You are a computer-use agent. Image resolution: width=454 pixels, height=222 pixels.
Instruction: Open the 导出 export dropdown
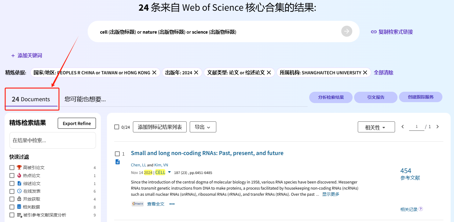coord(203,127)
